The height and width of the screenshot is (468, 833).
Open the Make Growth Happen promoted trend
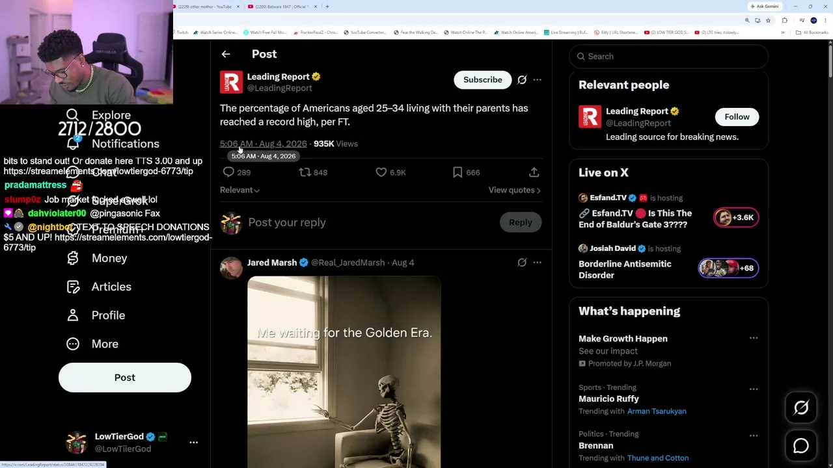623,339
